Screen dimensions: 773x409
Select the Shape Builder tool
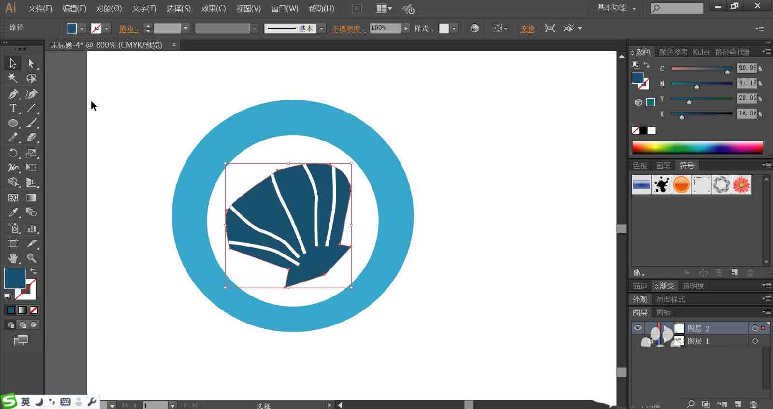click(x=13, y=183)
